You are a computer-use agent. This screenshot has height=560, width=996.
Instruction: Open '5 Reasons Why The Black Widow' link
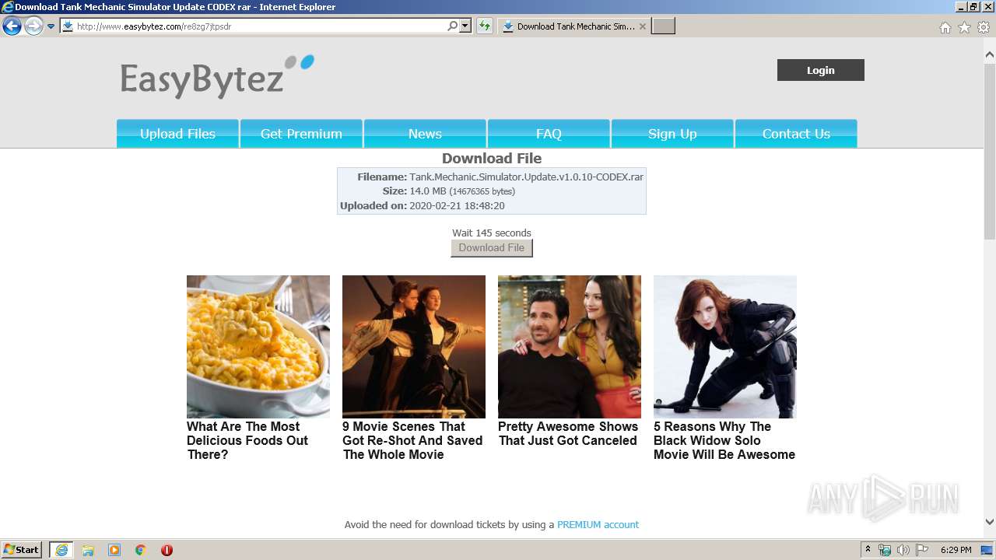(724, 440)
